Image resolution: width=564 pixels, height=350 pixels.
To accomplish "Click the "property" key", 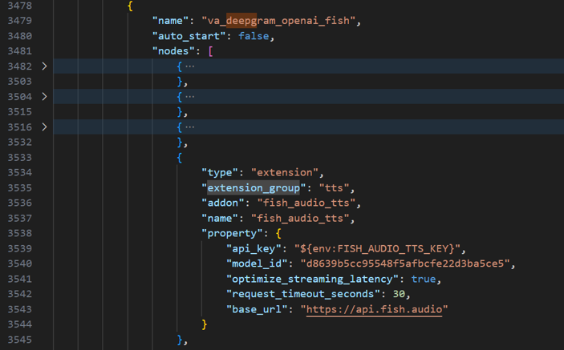I will [232, 233].
